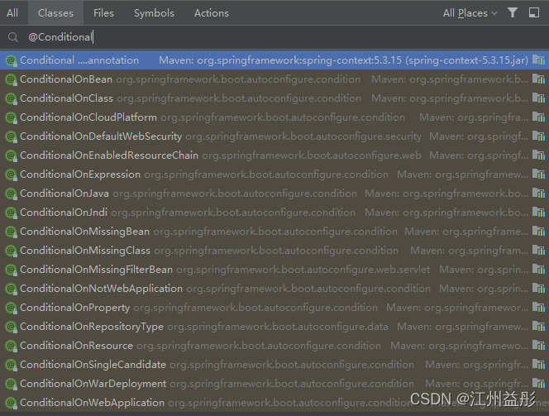The height and width of the screenshot is (416, 549).
Task: Click library icon on ConditionalOnRepositoryType row
Action: (538, 326)
